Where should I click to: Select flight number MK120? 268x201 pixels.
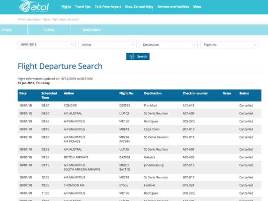124,121
